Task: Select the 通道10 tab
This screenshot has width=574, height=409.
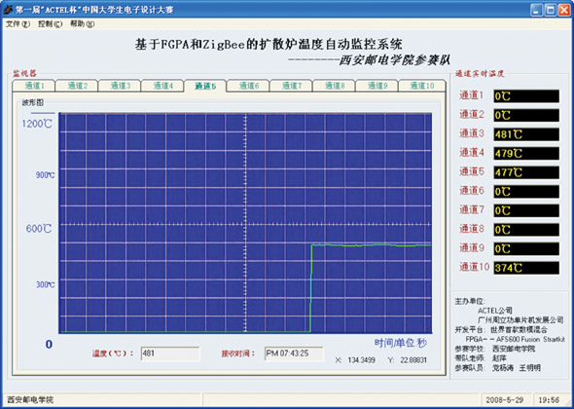Action: [421, 86]
